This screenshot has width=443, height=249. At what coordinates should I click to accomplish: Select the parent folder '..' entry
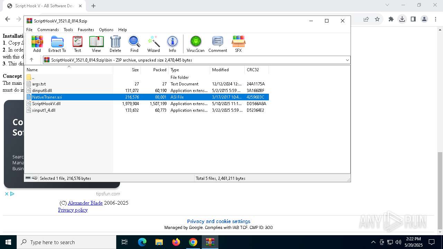pos(147,77)
